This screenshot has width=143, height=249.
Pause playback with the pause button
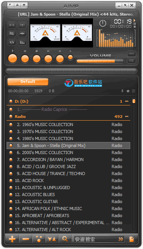[x=25, y=59]
